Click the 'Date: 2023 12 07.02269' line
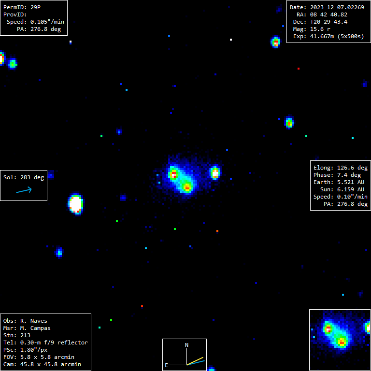Viewport: 371px width, 371px height. pyautogui.click(x=327, y=7)
